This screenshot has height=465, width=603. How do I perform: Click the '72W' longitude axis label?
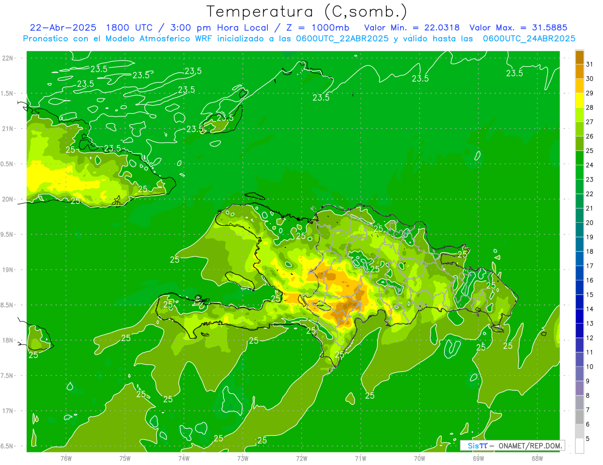coord(301,458)
